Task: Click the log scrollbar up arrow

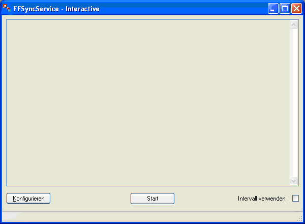Action: tap(294, 25)
